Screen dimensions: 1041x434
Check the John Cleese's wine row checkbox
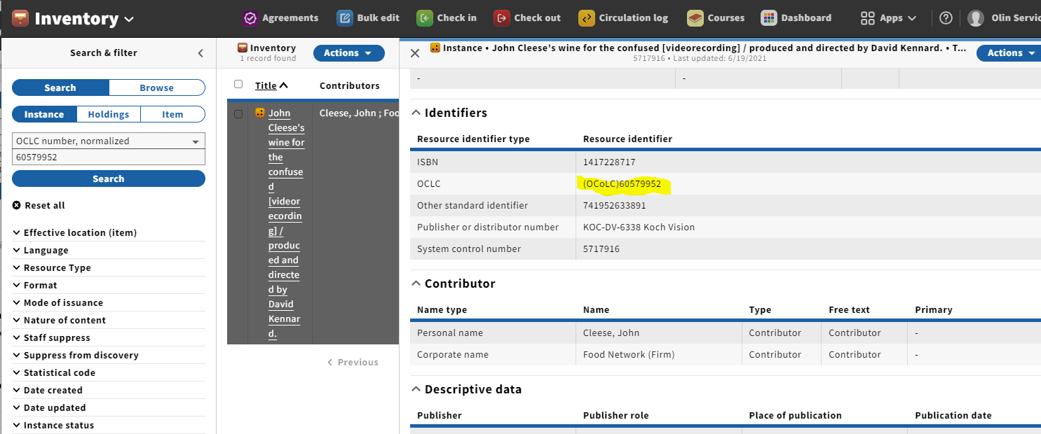[238, 114]
